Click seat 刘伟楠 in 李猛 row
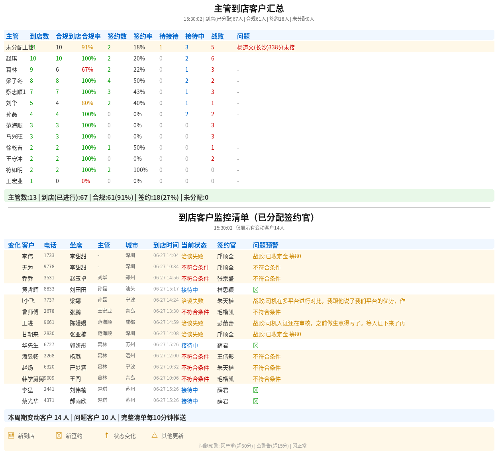498x468 pixels. 78,390
